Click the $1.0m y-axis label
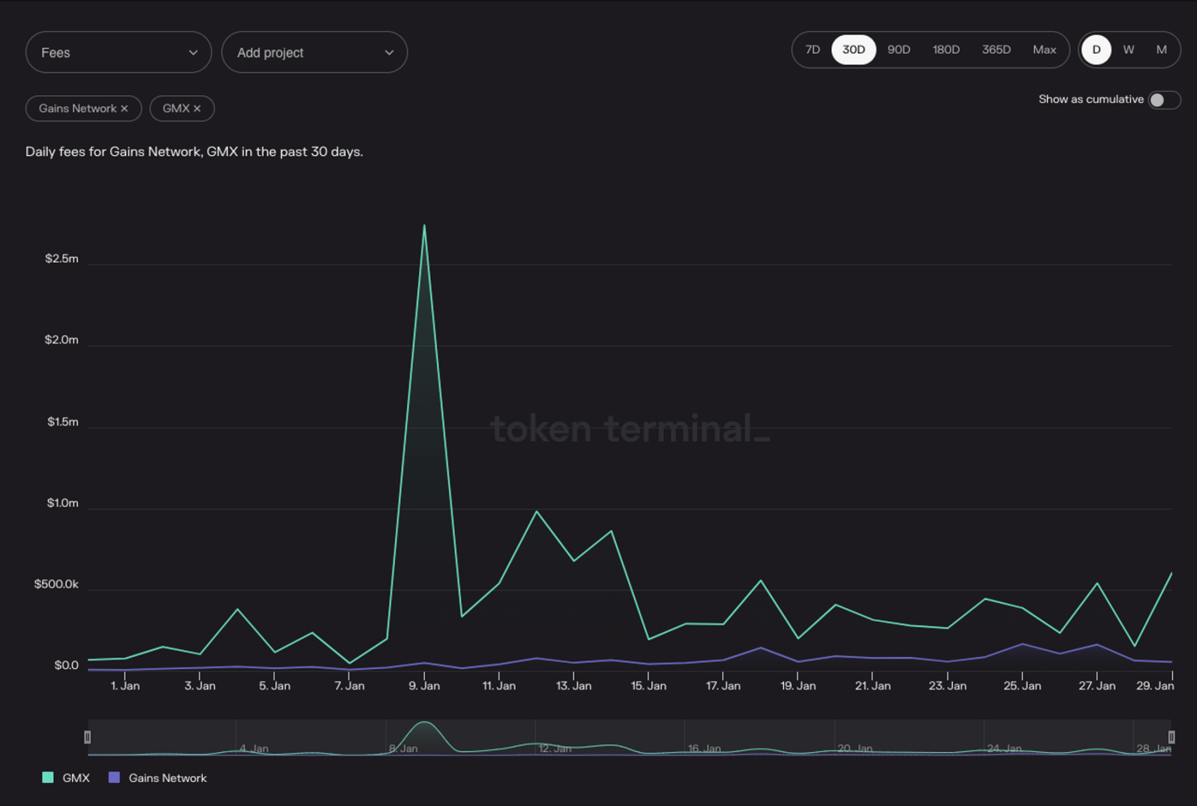The image size is (1197, 806). (63, 503)
